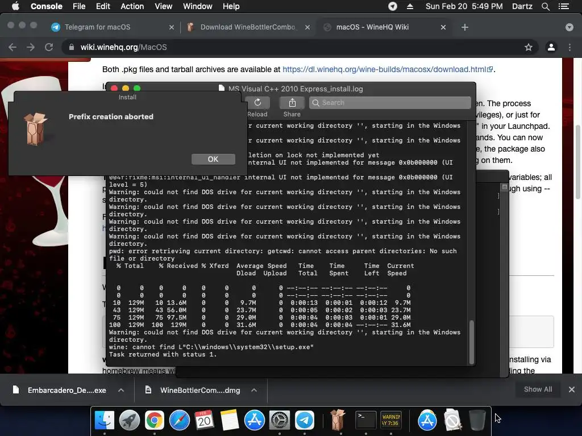
Task: Open the Window menu
Action: pyautogui.click(x=197, y=6)
